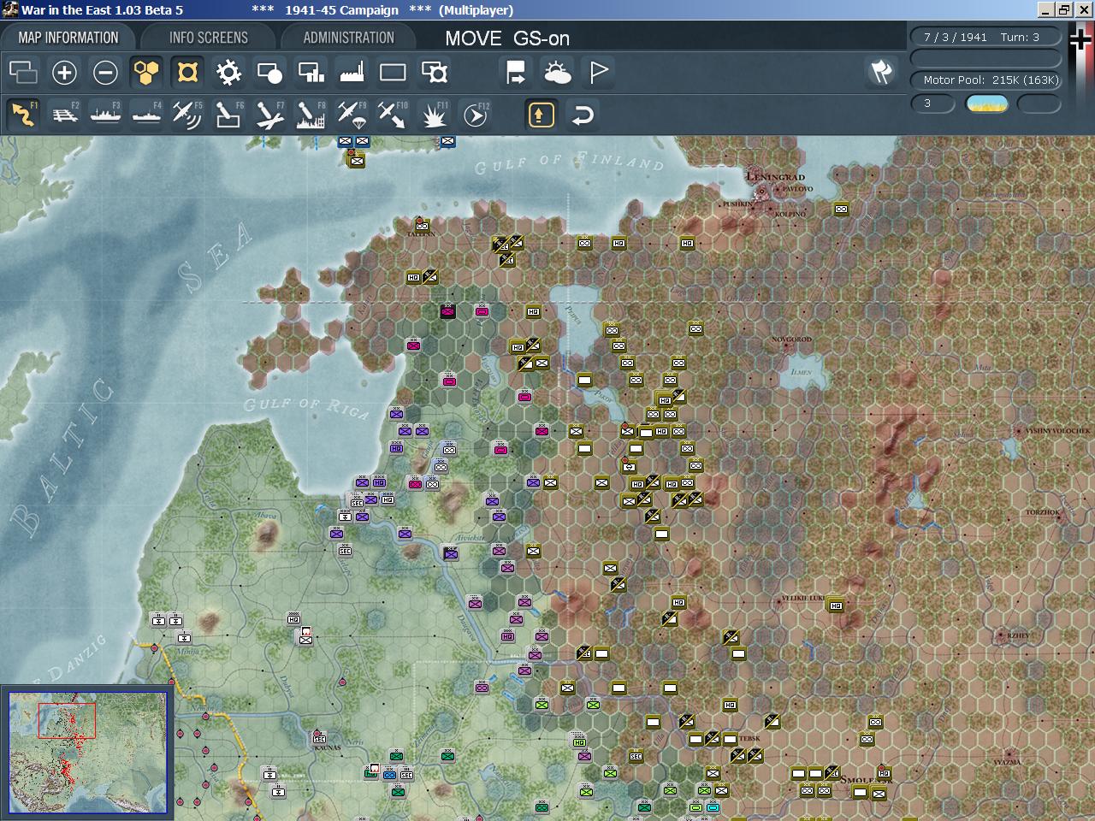Select Air recon mode (F5)

(187, 115)
